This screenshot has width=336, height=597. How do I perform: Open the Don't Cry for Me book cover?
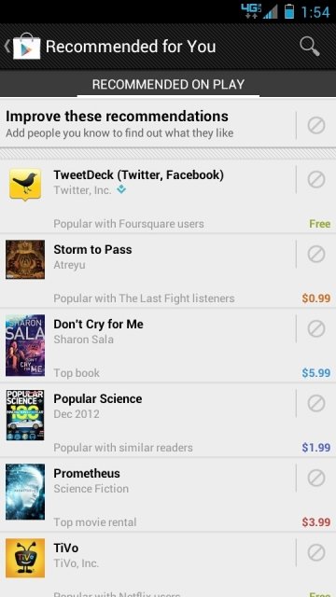click(25, 345)
